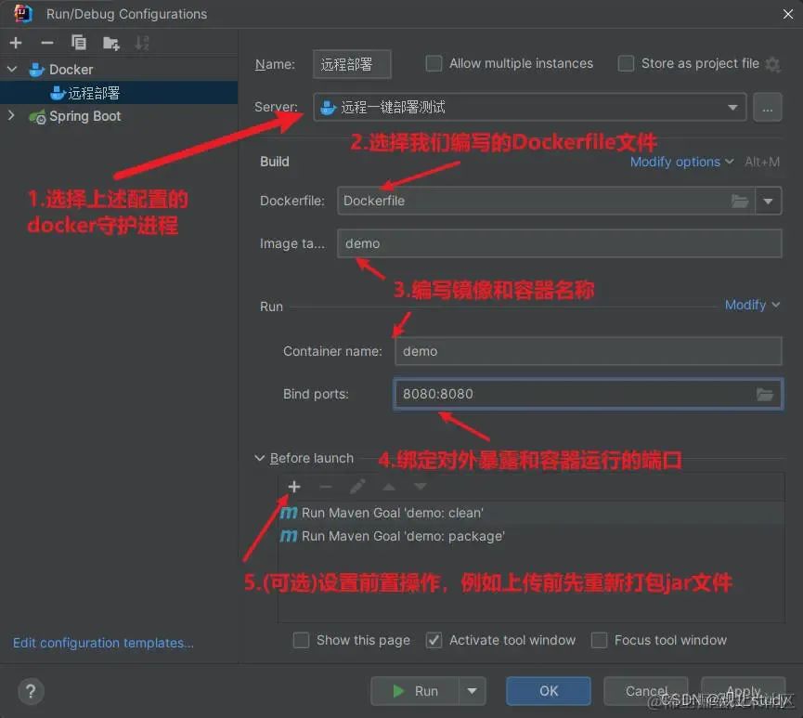Check Show this page option
This screenshot has width=803, height=718.
pos(301,640)
